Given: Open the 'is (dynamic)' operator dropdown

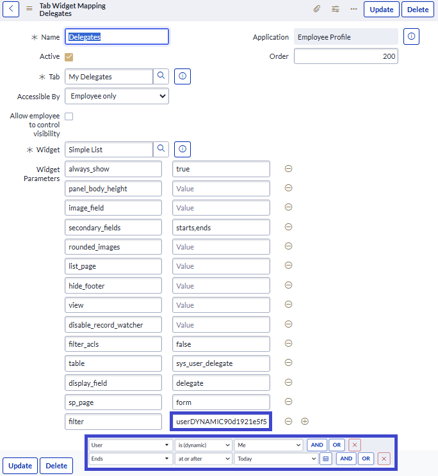Looking at the screenshot, I should click(204, 445).
